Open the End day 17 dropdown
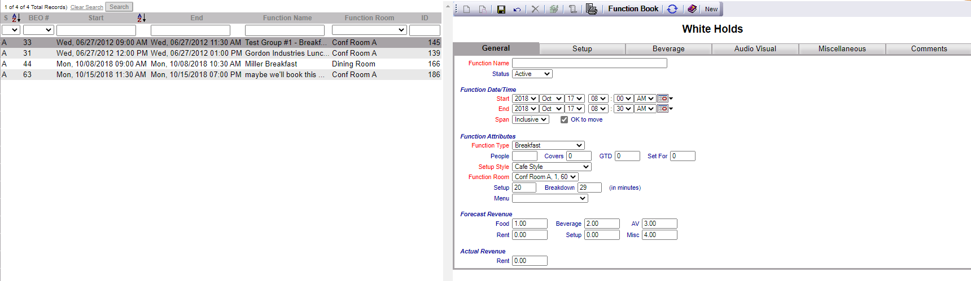Image resolution: width=971 pixels, height=281 pixels. click(575, 109)
